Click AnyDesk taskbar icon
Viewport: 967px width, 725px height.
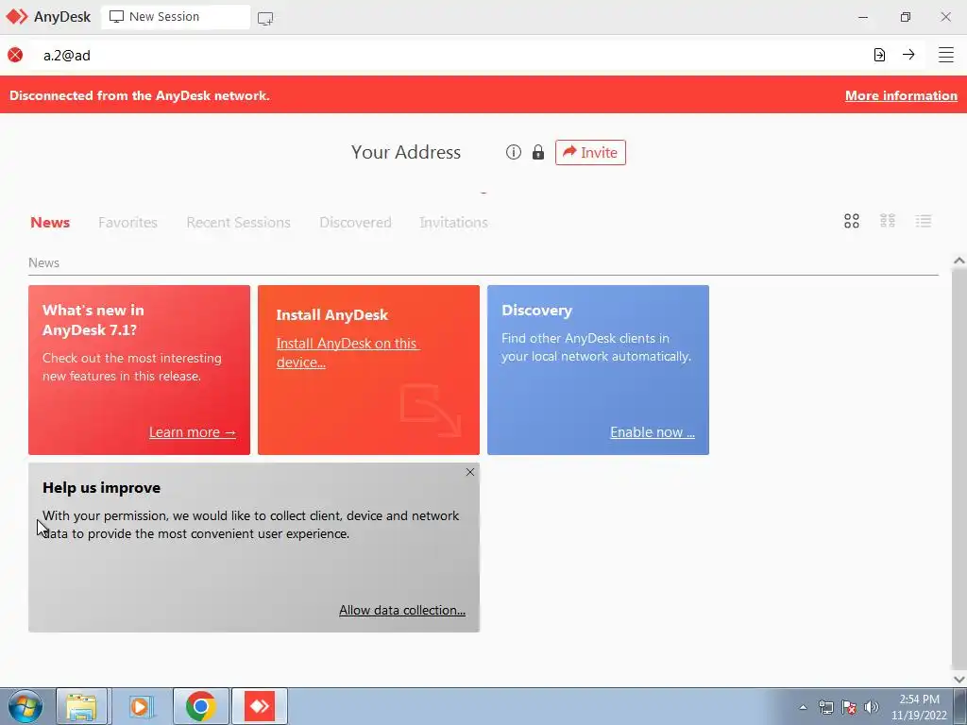coord(260,706)
